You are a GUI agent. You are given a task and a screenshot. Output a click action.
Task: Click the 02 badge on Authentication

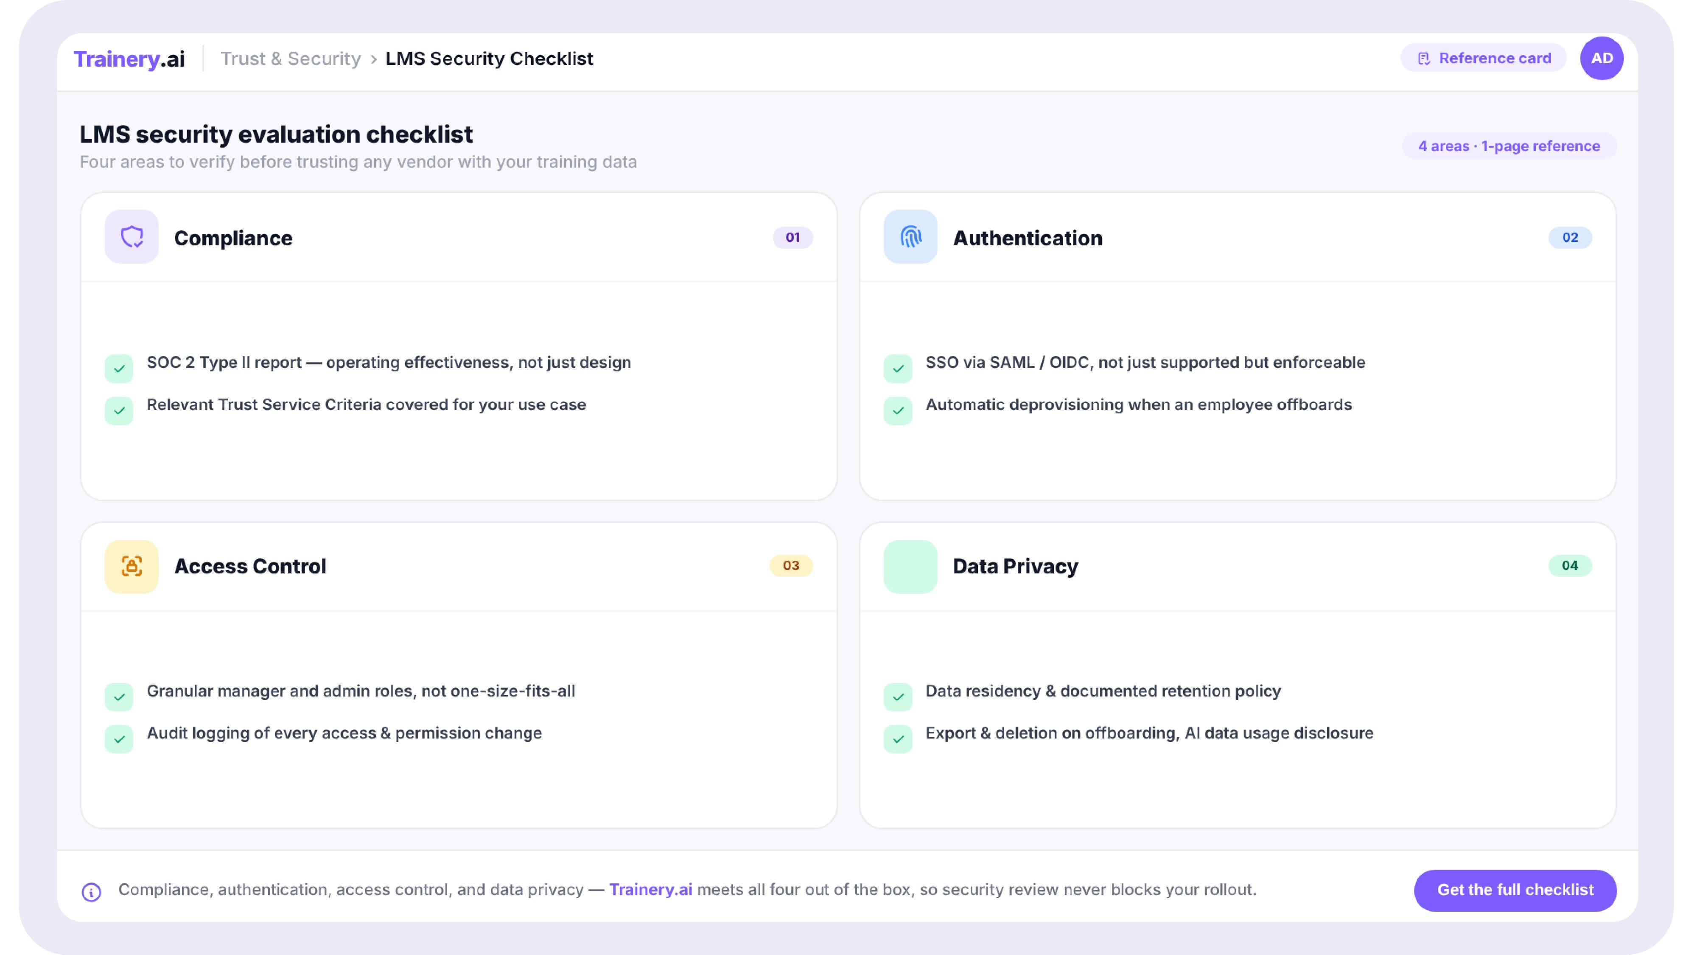pos(1570,237)
